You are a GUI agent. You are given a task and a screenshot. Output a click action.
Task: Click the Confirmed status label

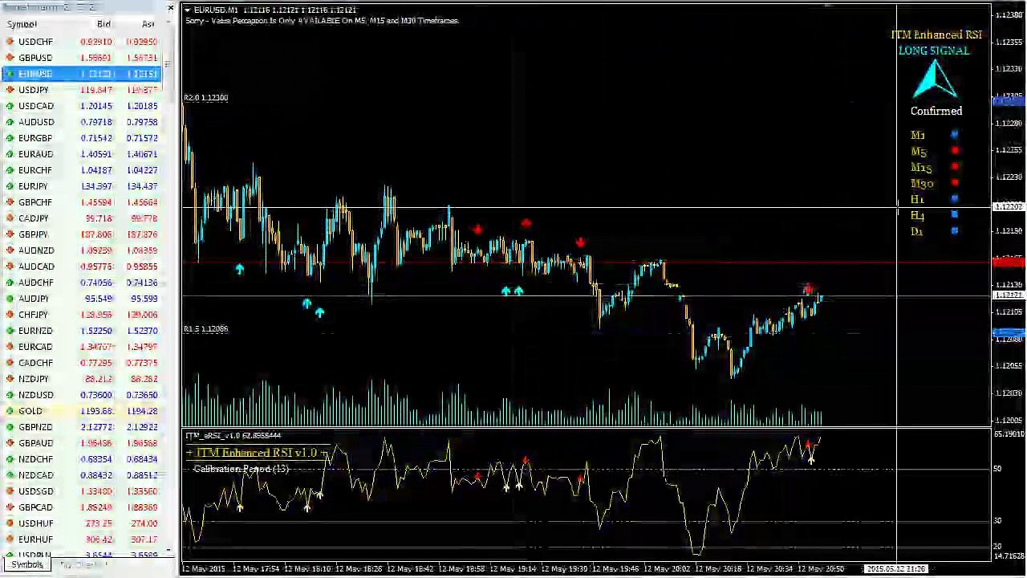click(936, 112)
